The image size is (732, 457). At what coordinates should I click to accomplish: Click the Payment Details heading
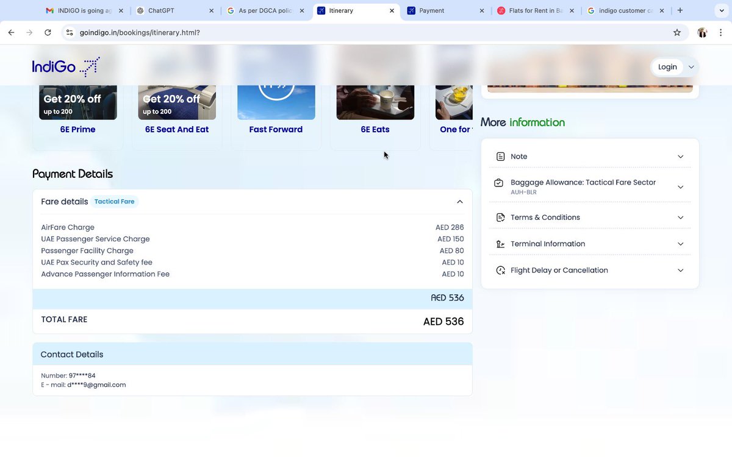point(73,174)
